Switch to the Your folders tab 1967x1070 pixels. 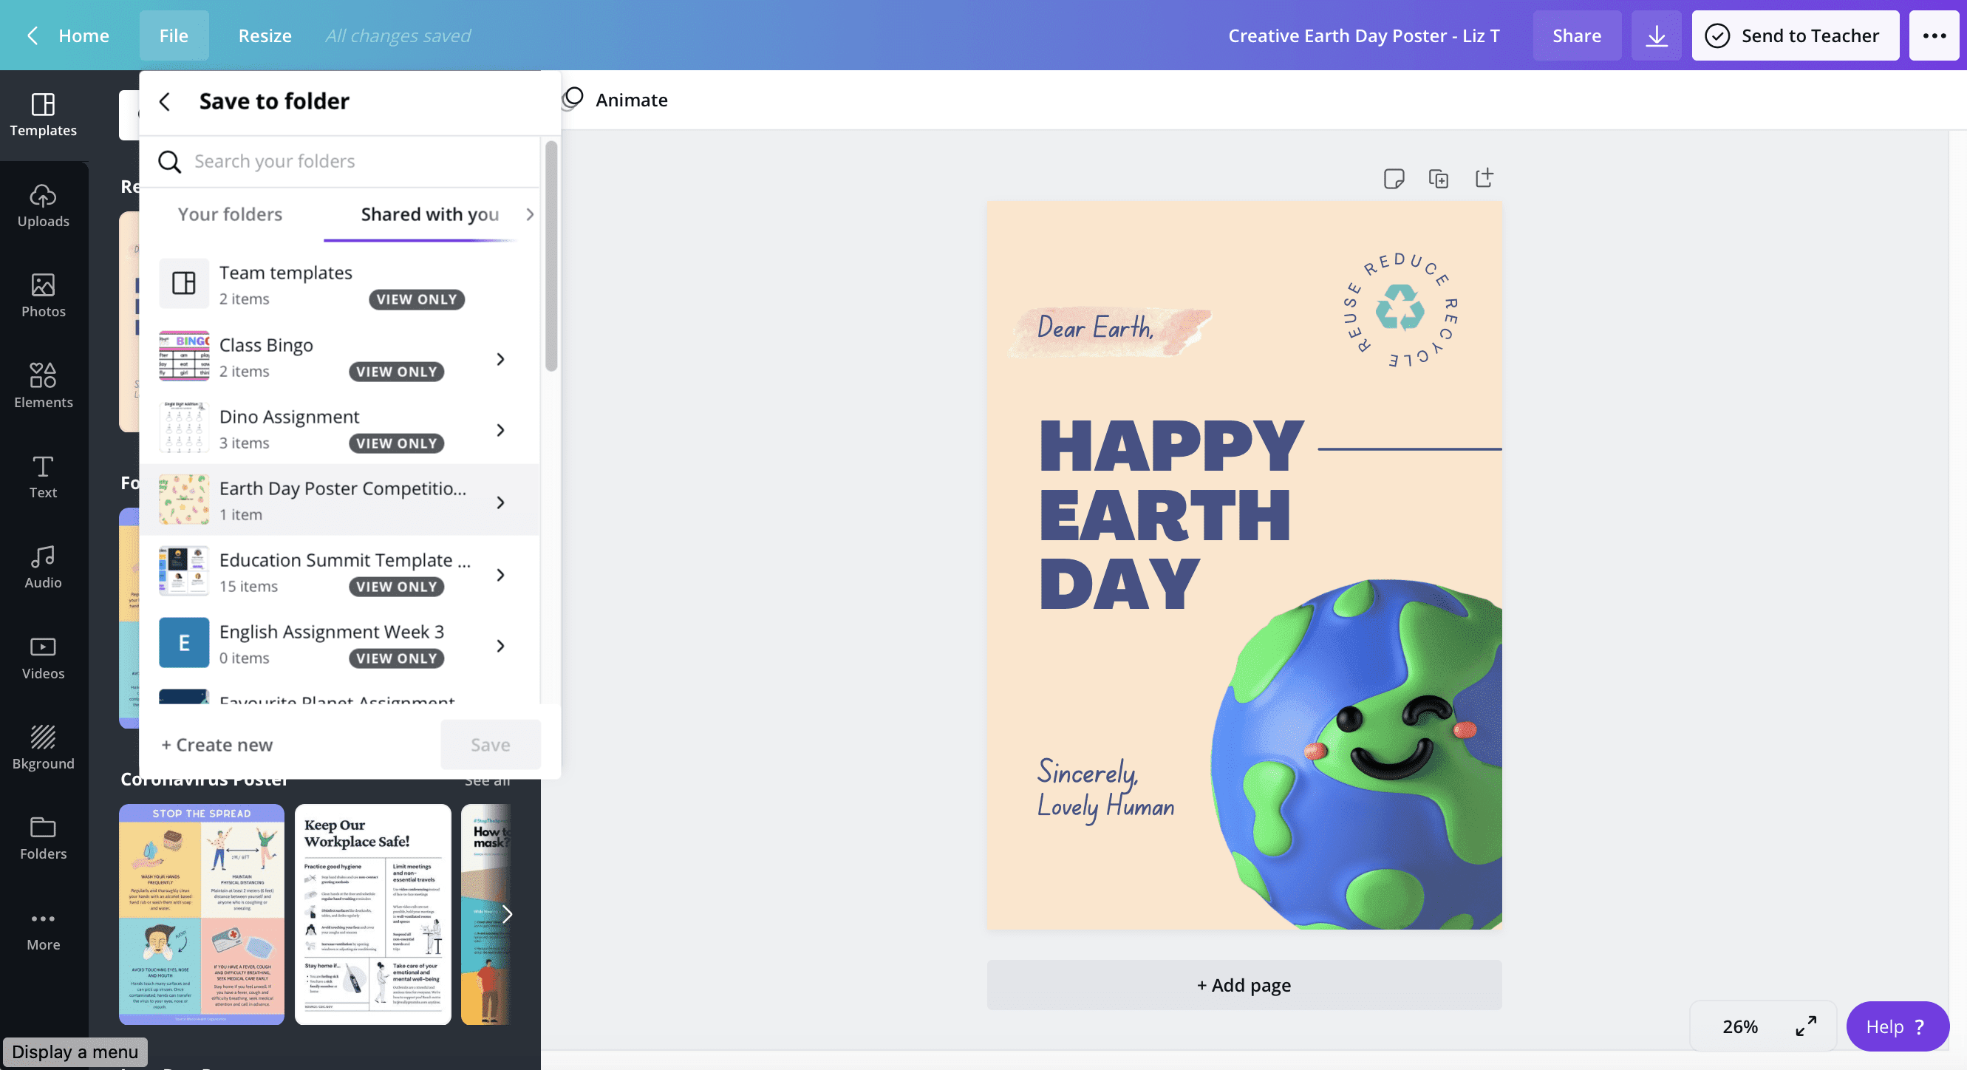click(229, 214)
